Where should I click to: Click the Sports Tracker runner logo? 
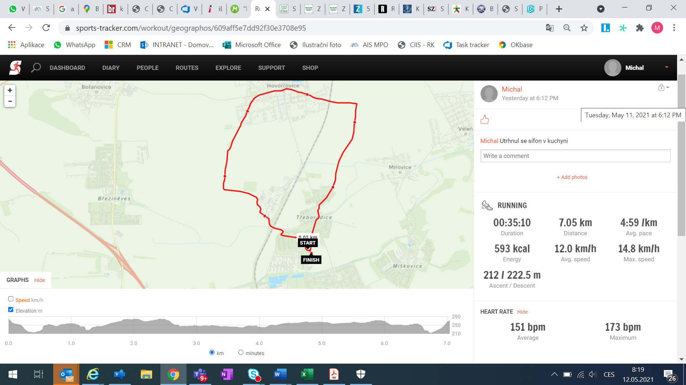[x=15, y=68]
